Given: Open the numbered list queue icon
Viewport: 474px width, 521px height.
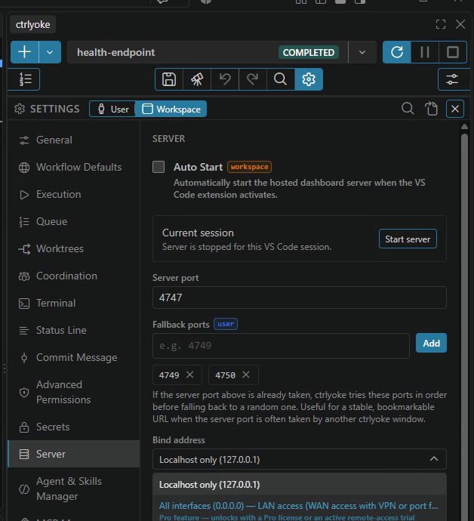Looking at the screenshot, I should point(25,79).
